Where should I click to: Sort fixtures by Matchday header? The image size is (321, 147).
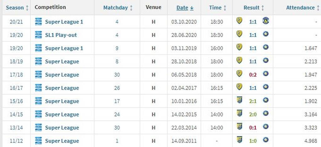(x=118, y=8)
